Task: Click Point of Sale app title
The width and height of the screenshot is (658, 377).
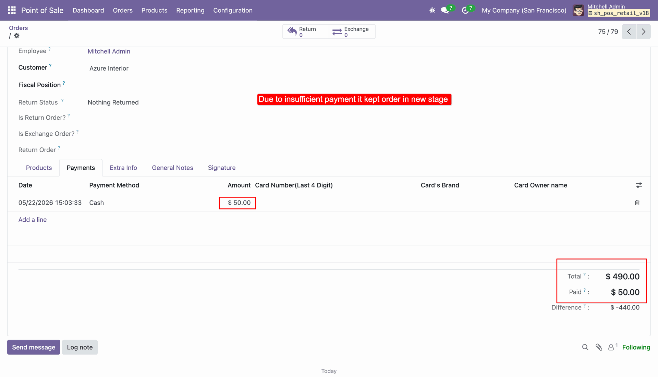Action: click(x=42, y=10)
